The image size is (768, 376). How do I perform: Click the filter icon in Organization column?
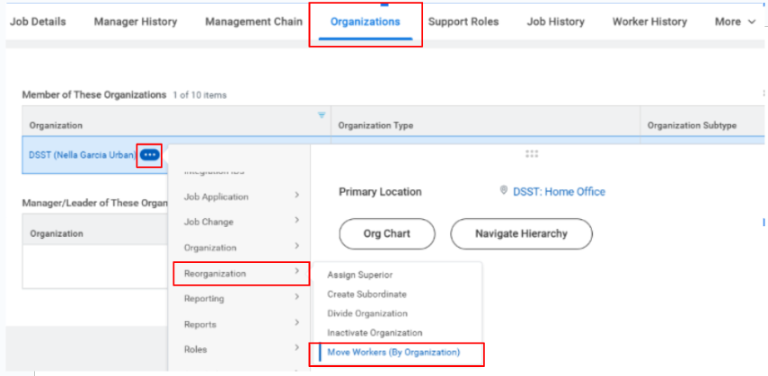click(x=321, y=116)
